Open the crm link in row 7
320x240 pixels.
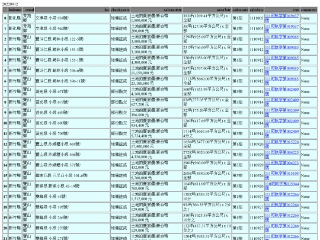point(281,92)
